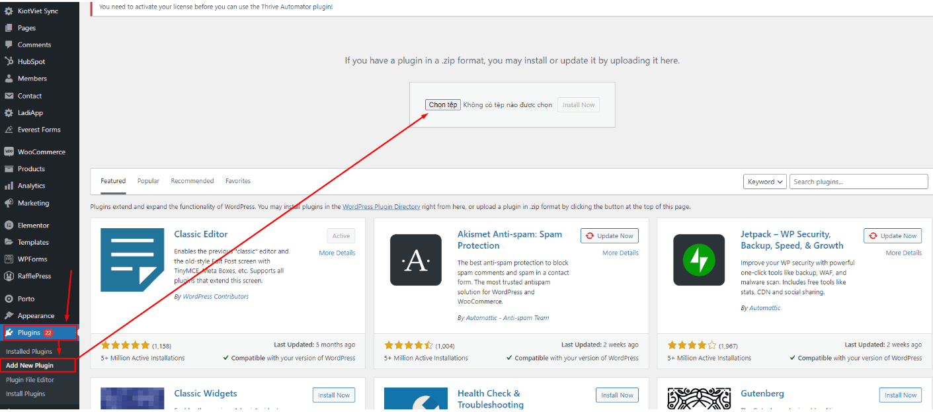Click the Elementor sidebar icon
The height and width of the screenshot is (412, 933).
pyautogui.click(x=9, y=226)
